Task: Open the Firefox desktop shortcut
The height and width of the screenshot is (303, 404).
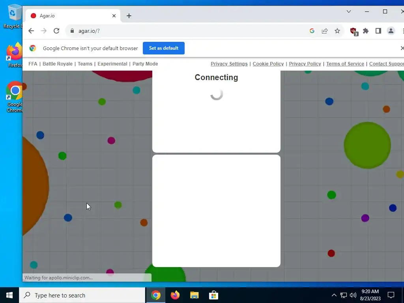Action: [x=15, y=55]
